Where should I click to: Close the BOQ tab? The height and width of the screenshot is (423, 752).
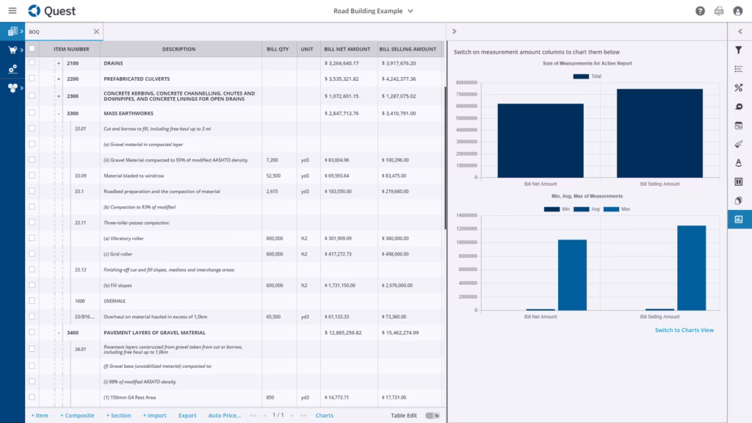click(x=96, y=32)
